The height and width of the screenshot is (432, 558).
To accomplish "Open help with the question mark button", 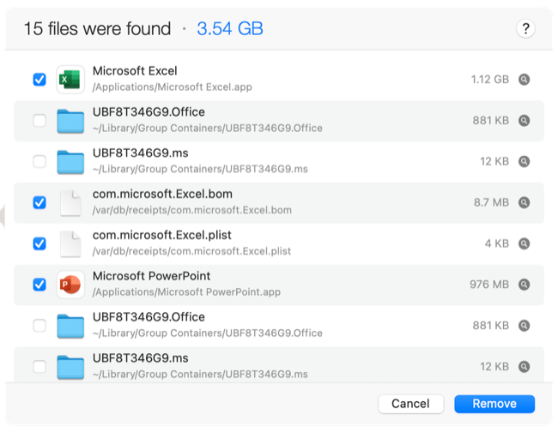I will (525, 28).
